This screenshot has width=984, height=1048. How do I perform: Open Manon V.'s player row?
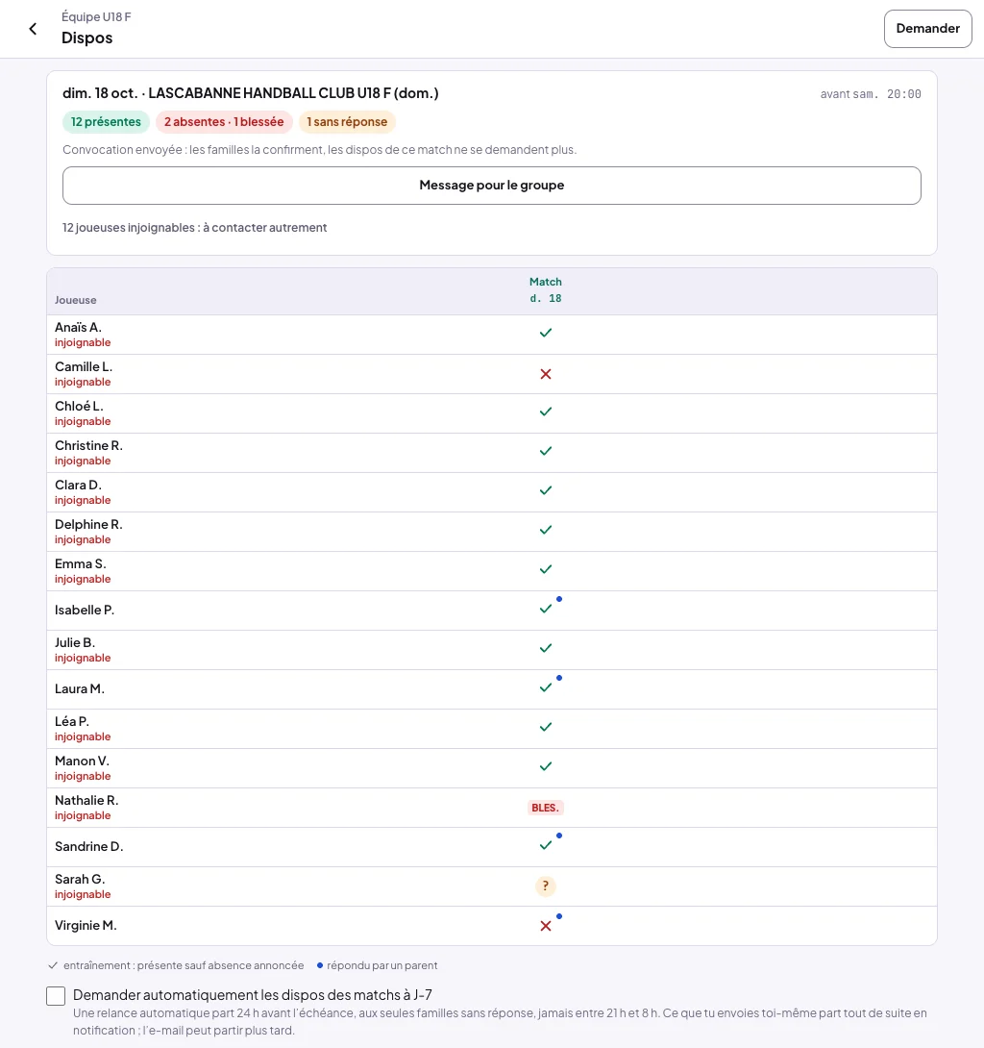click(x=492, y=768)
